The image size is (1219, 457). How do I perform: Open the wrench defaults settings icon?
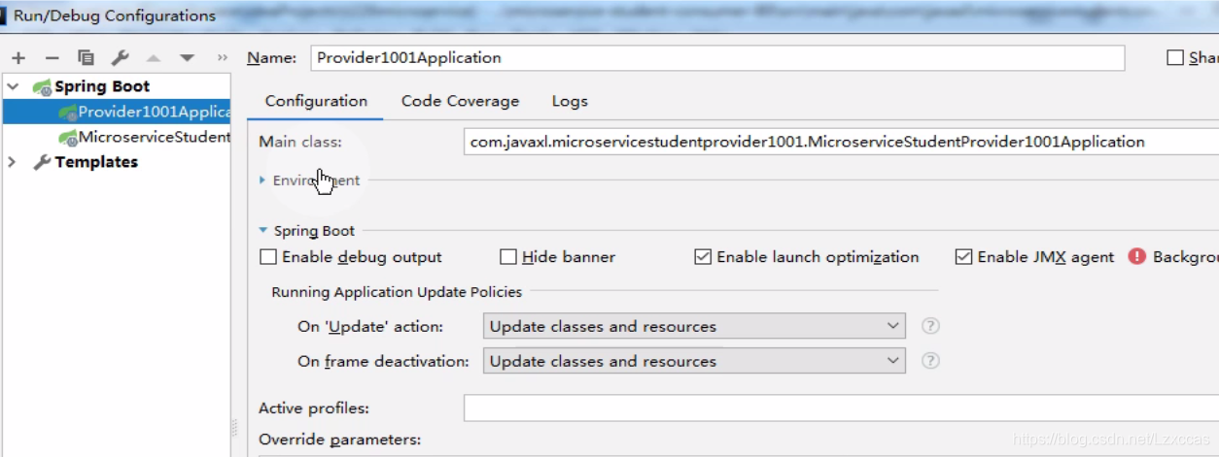120,58
